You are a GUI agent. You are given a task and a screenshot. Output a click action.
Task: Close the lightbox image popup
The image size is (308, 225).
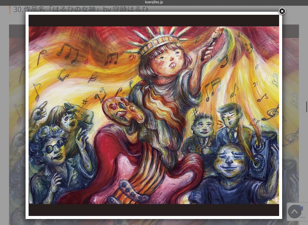[x=282, y=11]
